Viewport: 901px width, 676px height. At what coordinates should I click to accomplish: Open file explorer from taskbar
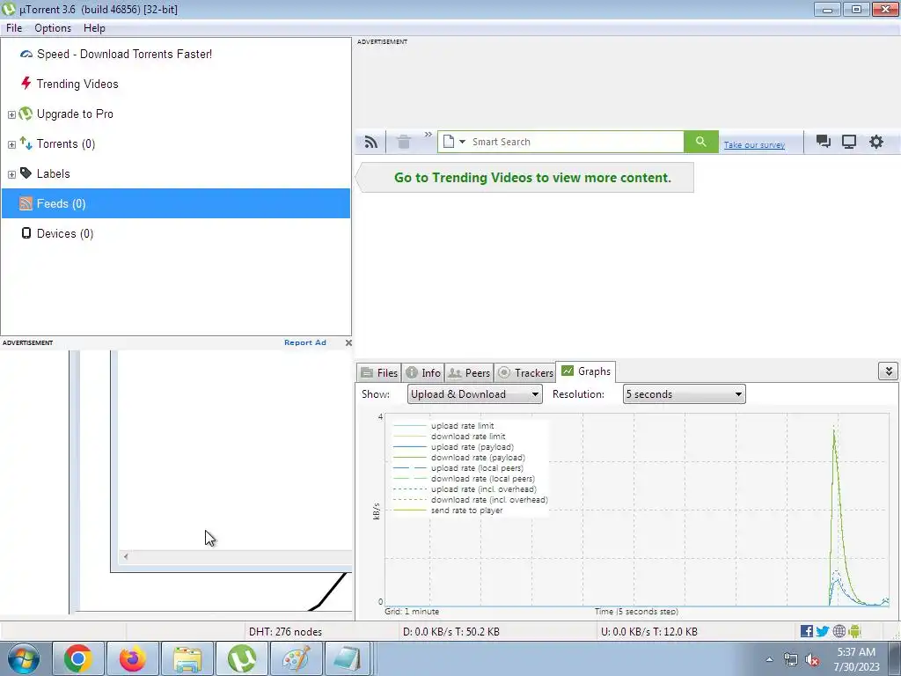(187, 658)
